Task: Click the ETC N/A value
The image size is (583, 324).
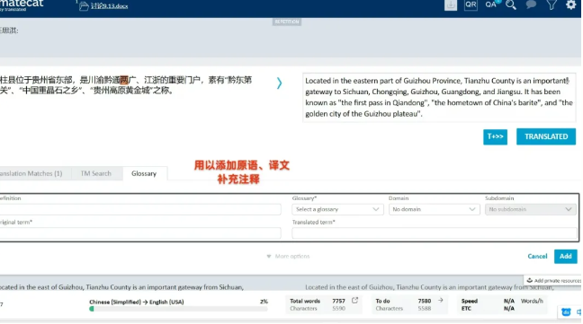Action: tap(509, 309)
